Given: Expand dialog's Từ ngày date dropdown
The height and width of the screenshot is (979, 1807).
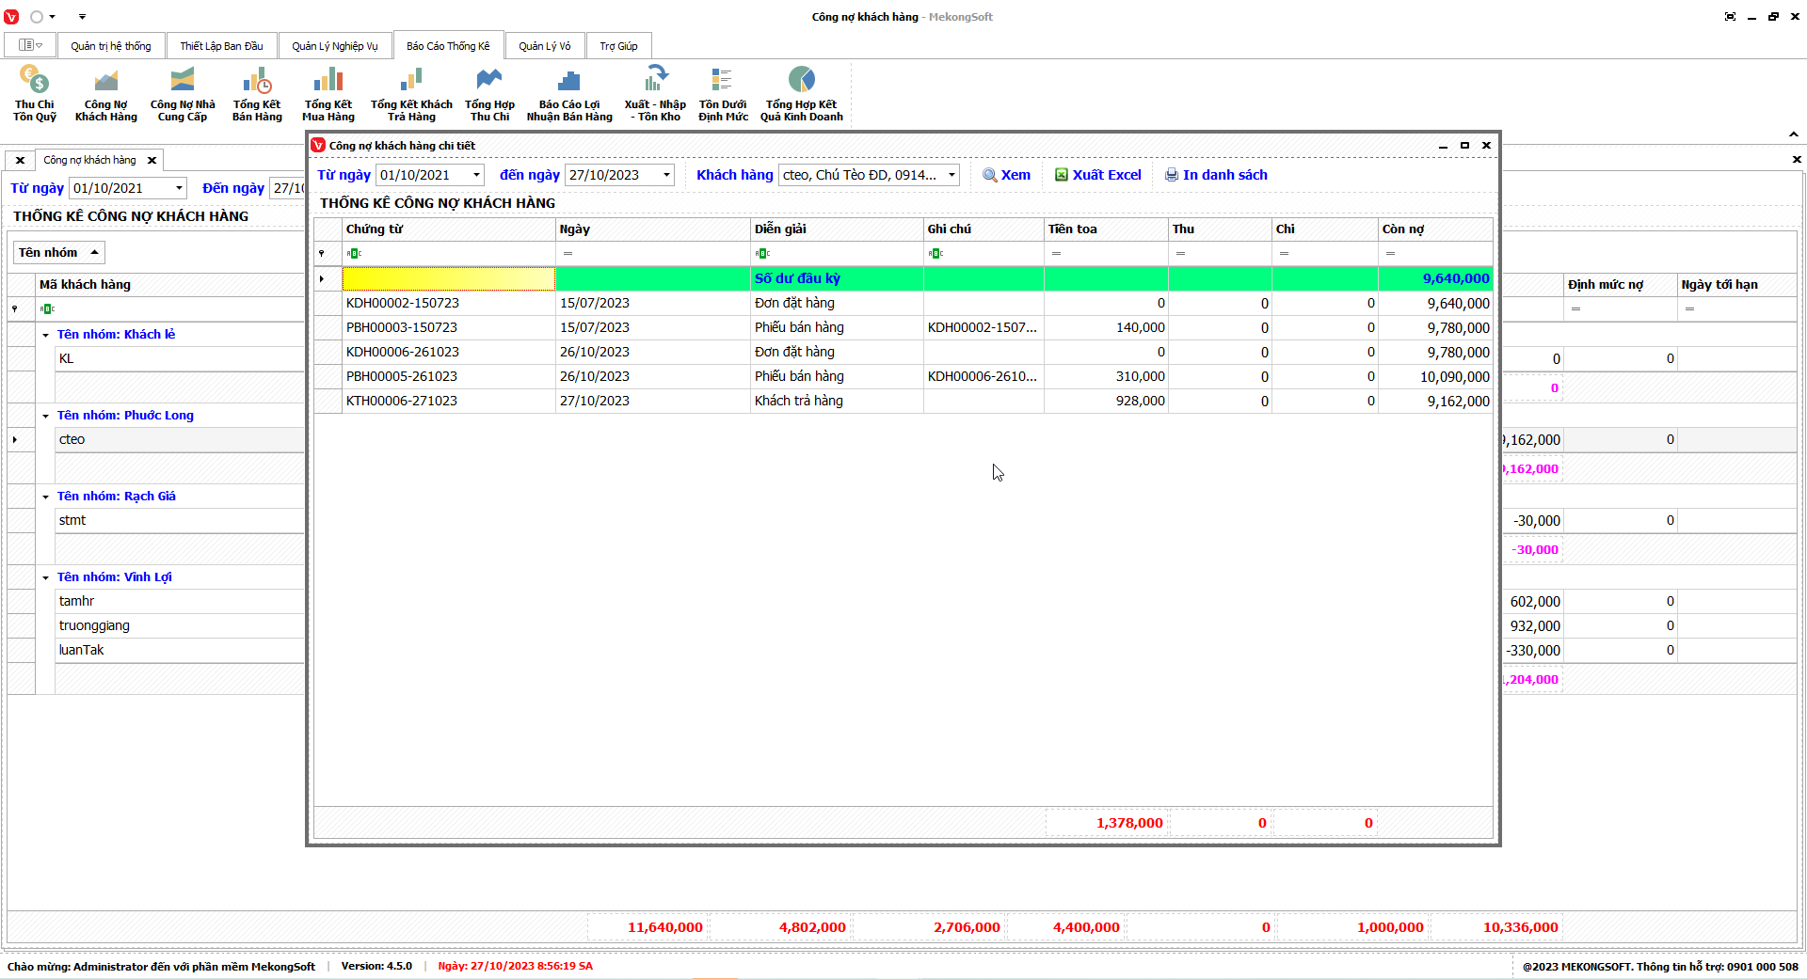Looking at the screenshot, I should pos(476,175).
